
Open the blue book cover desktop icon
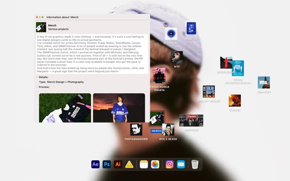[x=191, y=29]
